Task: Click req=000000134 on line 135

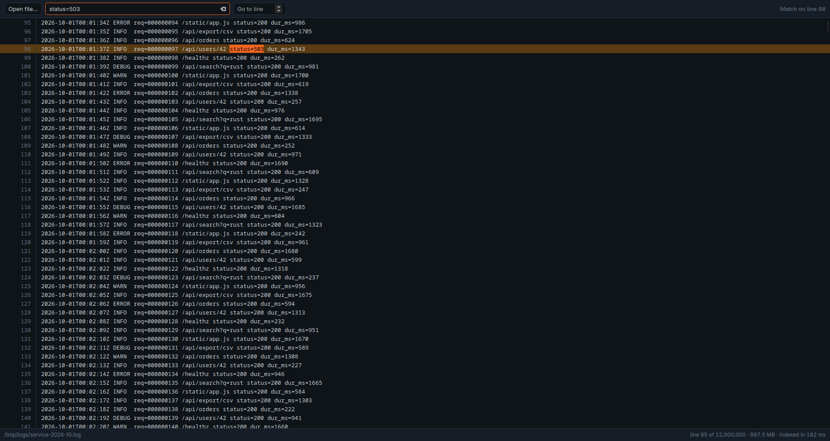Action: 156,374
